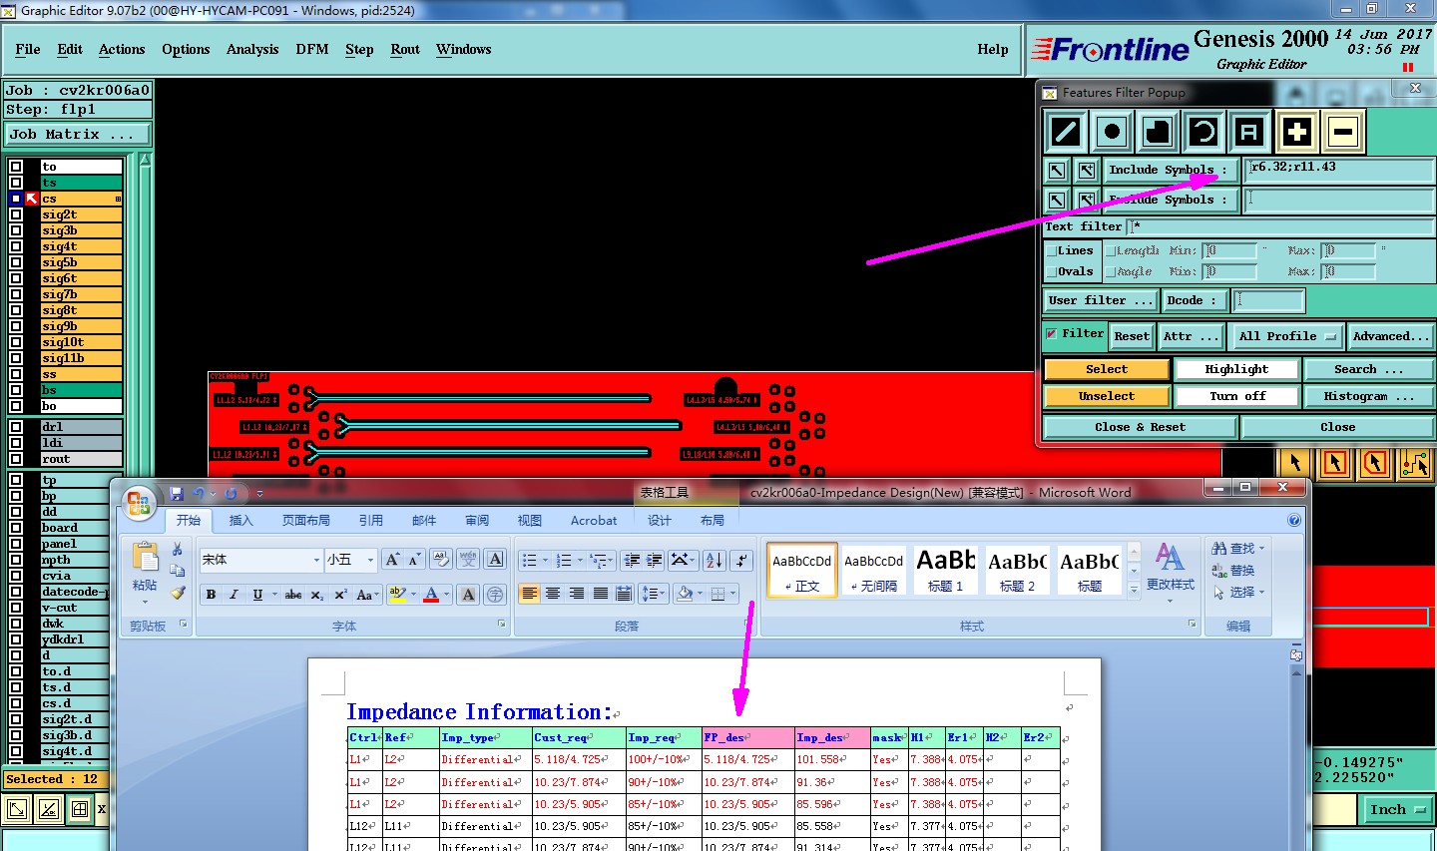
Task: Click the Dcode input field
Action: tap(1269, 300)
